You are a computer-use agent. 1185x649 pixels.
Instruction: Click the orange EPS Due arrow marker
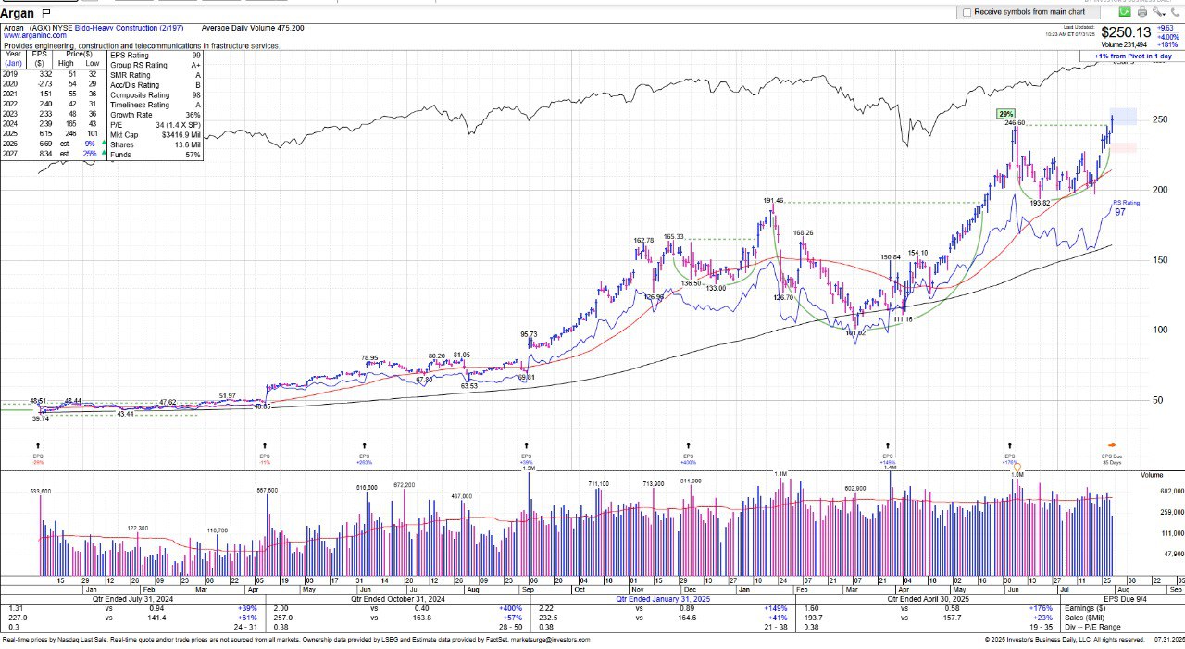pos(1112,445)
